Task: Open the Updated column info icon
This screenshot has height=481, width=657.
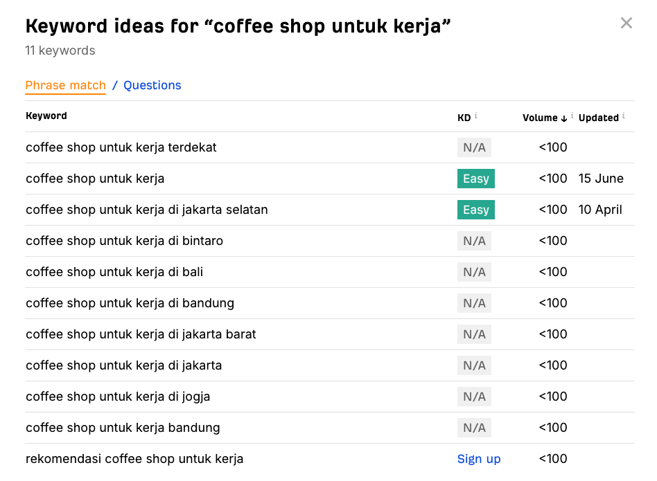Action: pos(623,115)
